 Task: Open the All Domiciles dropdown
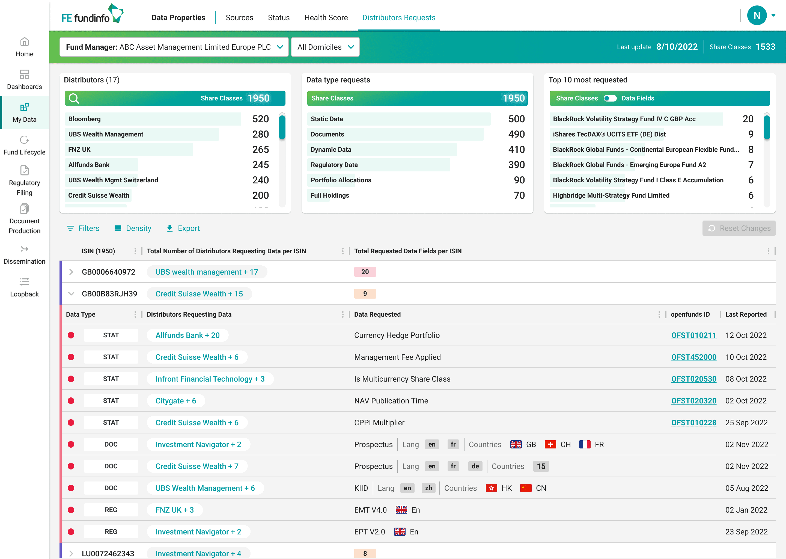coord(325,47)
